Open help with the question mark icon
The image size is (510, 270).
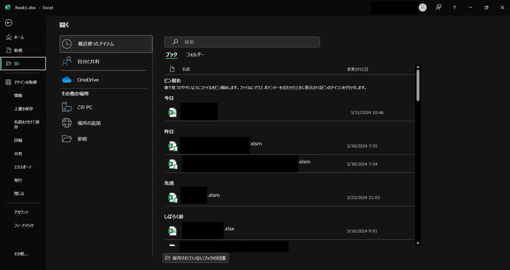pos(454,7)
